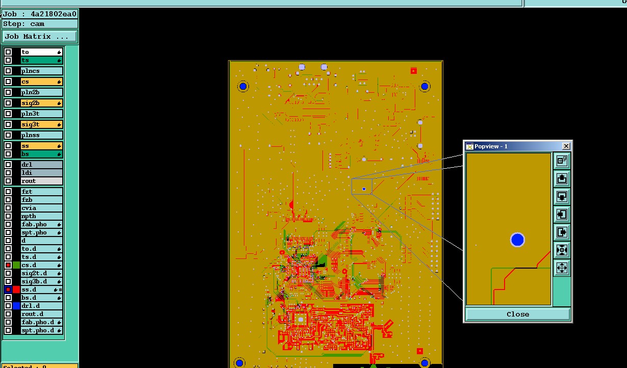This screenshot has height=368, width=627.
Task: Click the blue mounting hole at board top-left
Action: pyautogui.click(x=243, y=87)
